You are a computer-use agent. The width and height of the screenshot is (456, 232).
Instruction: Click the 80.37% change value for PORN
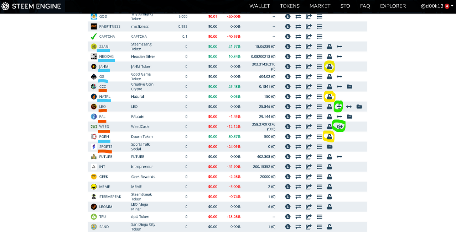[x=234, y=136]
